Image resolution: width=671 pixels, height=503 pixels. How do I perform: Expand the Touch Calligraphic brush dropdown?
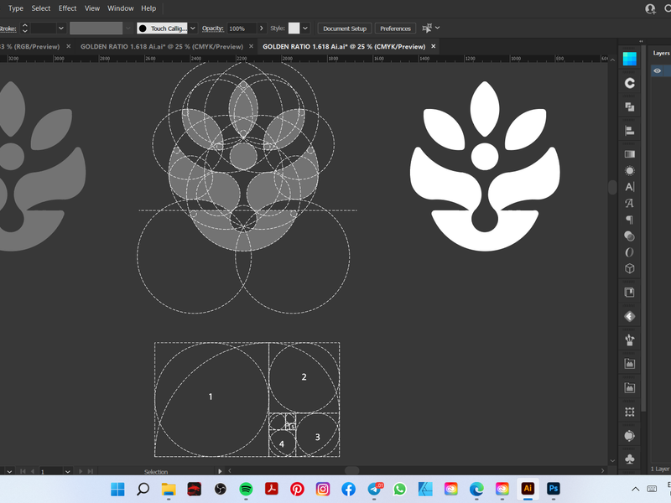pos(193,29)
